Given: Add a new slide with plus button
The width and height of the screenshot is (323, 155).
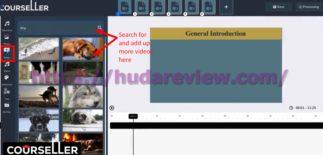Looking at the screenshot, I should pos(226,7).
